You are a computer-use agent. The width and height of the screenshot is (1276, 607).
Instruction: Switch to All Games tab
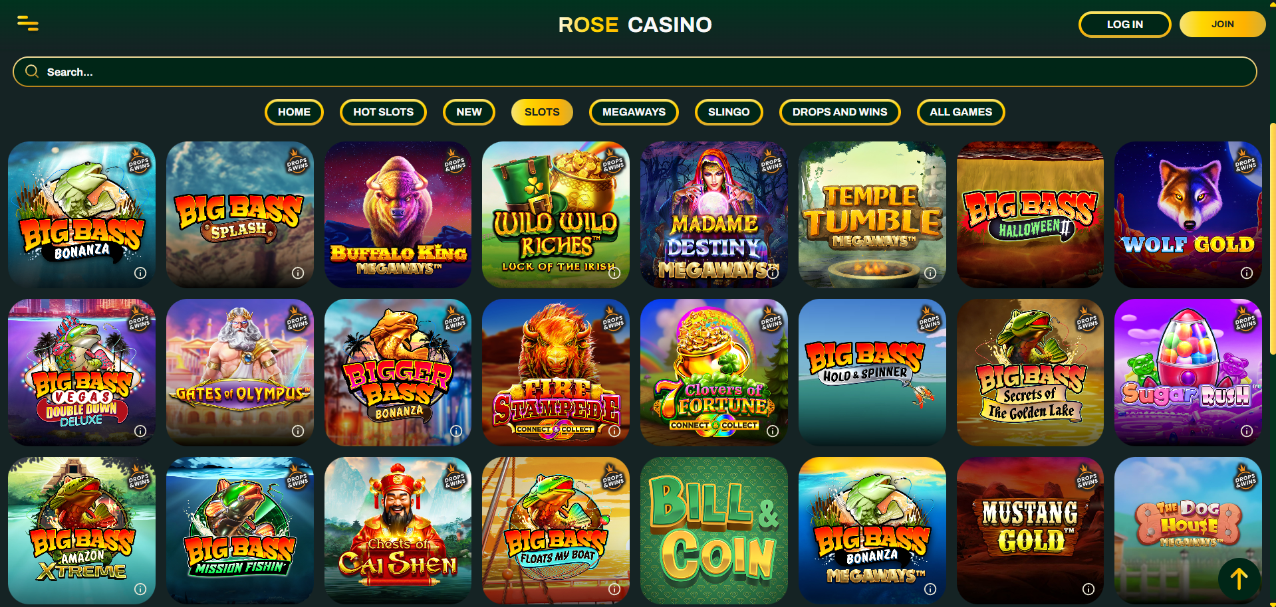[961, 112]
